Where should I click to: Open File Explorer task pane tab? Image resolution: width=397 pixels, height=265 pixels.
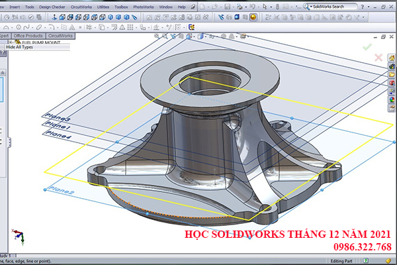pyautogui.click(x=392, y=75)
